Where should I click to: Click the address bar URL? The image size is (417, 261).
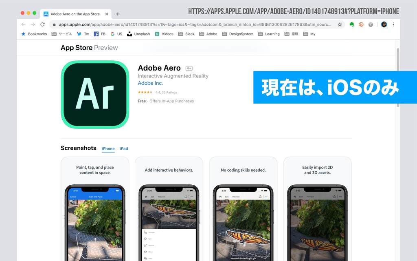point(195,24)
